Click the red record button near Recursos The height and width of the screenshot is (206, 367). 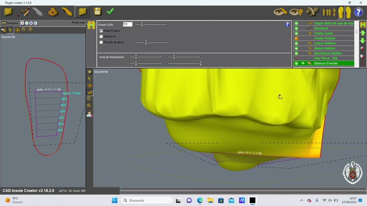coord(22,23)
